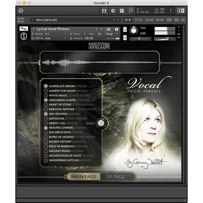This screenshot has width=203, height=203.
Task: Toggle the rack view layout icon
Action: tap(122, 11)
